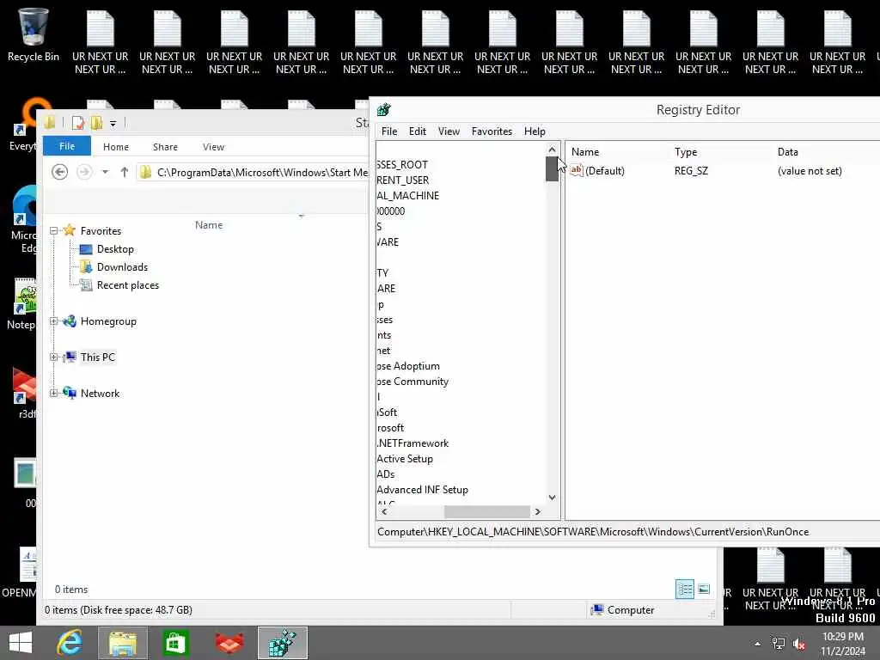Image resolution: width=880 pixels, height=660 pixels.
Task: Select Homegroup in the navigation pane
Action: tap(100, 321)
